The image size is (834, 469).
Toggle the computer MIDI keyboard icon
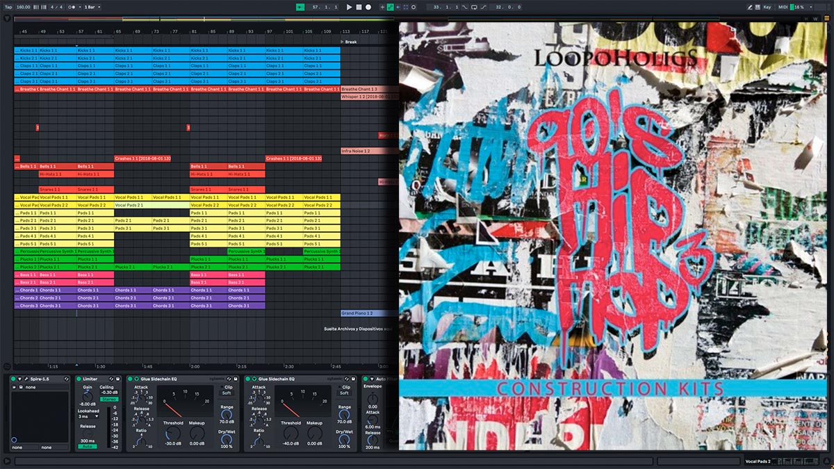(758, 7)
